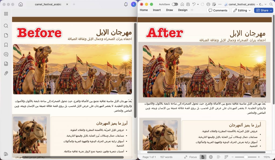The image size is (275, 160).
Task: Click the Arabic title 'مهرجان الإبل' in the Word document
Action: [247, 33]
